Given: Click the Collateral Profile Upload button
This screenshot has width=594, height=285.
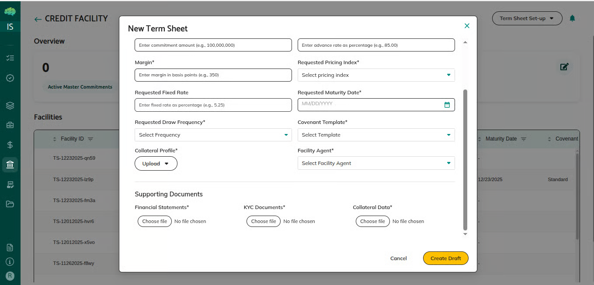Looking at the screenshot, I should tap(156, 164).
